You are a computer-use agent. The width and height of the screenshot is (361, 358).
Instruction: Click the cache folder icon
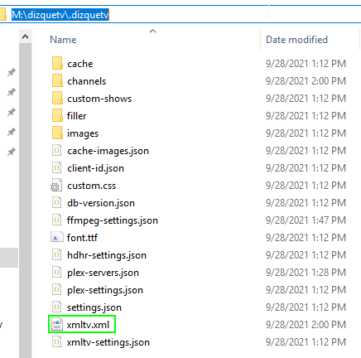click(57, 63)
